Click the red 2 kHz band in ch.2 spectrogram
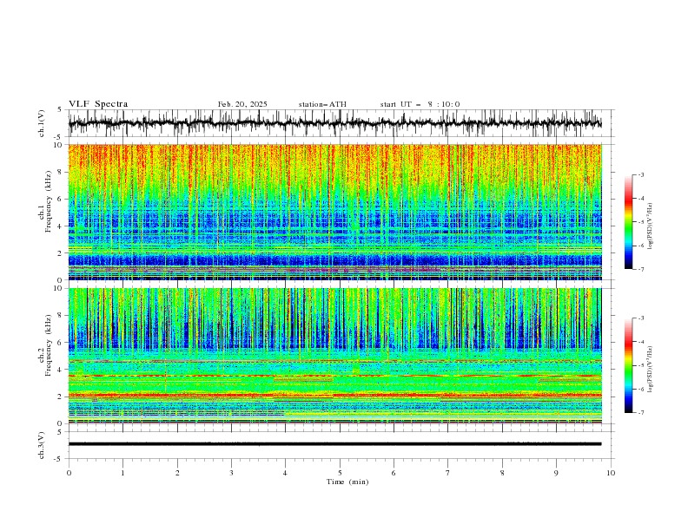 (x=334, y=395)
